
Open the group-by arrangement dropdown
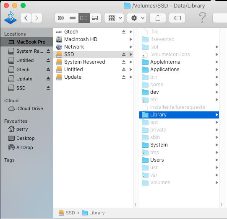[x=114, y=18]
